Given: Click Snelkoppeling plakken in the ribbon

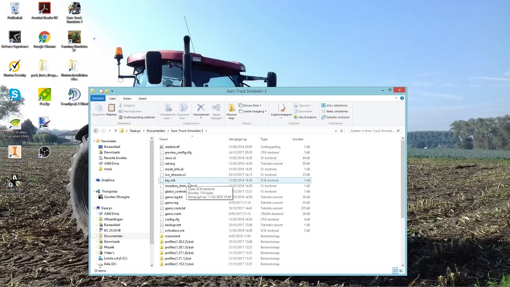Looking at the screenshot, I should point(137,117).
